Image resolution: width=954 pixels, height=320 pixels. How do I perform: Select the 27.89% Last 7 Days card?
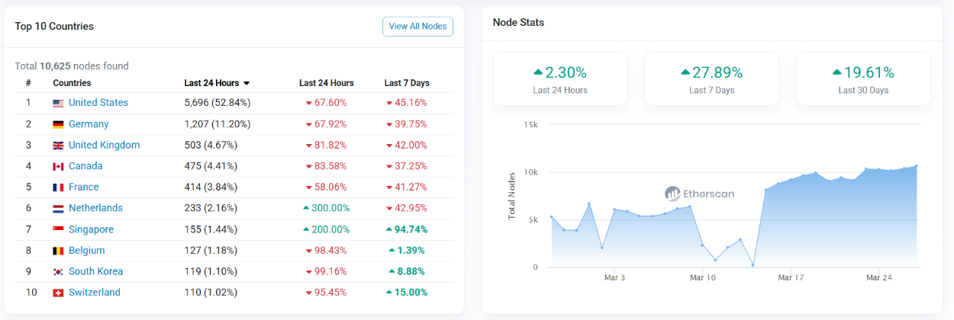tap(711, 78)
